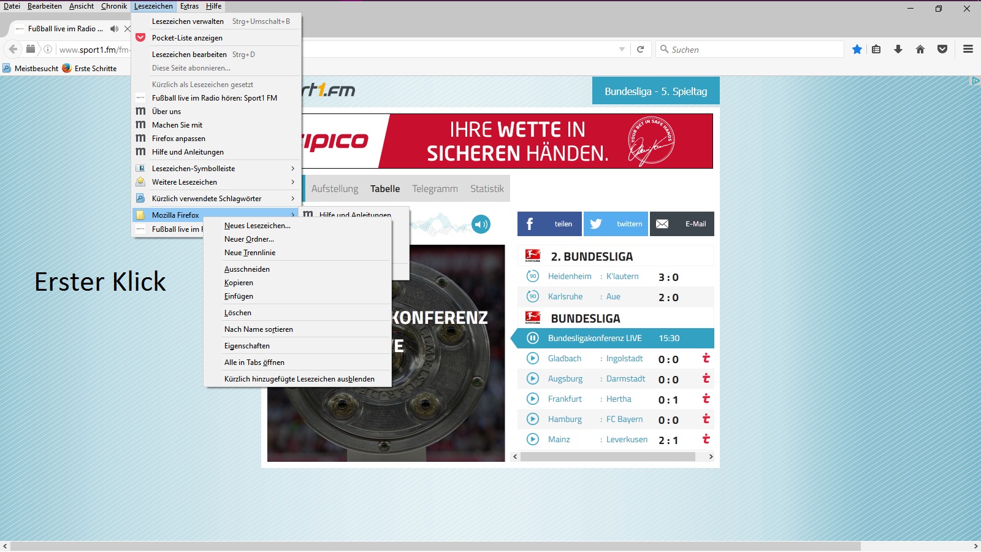Screen dimensions: 981x552
Task: Reload the page with the refresh icon
Action: tap(640, 49)
